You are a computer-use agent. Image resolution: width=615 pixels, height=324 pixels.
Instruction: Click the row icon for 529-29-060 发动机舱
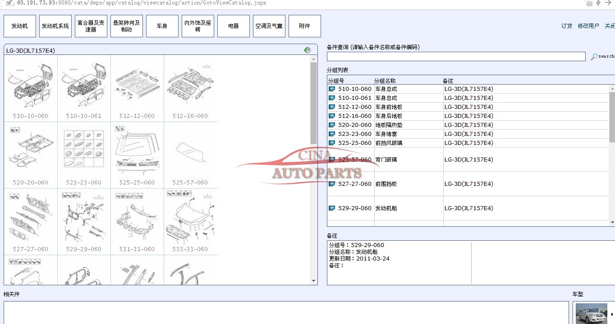pyautogui.click(x=332, y=208)
